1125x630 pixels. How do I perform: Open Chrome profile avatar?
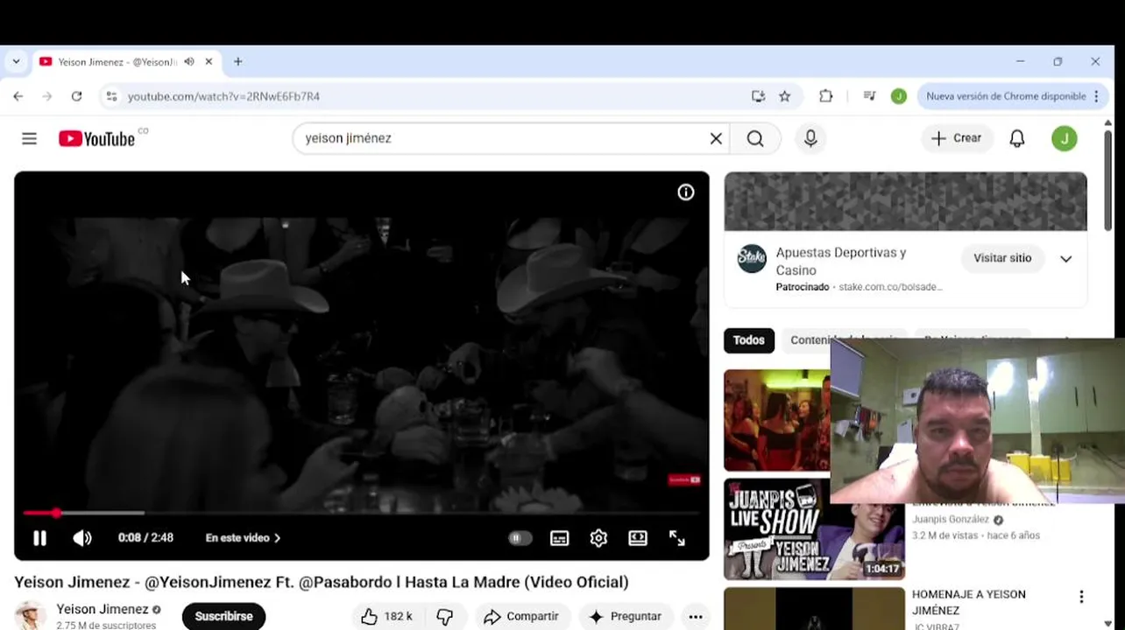(899, 96)
